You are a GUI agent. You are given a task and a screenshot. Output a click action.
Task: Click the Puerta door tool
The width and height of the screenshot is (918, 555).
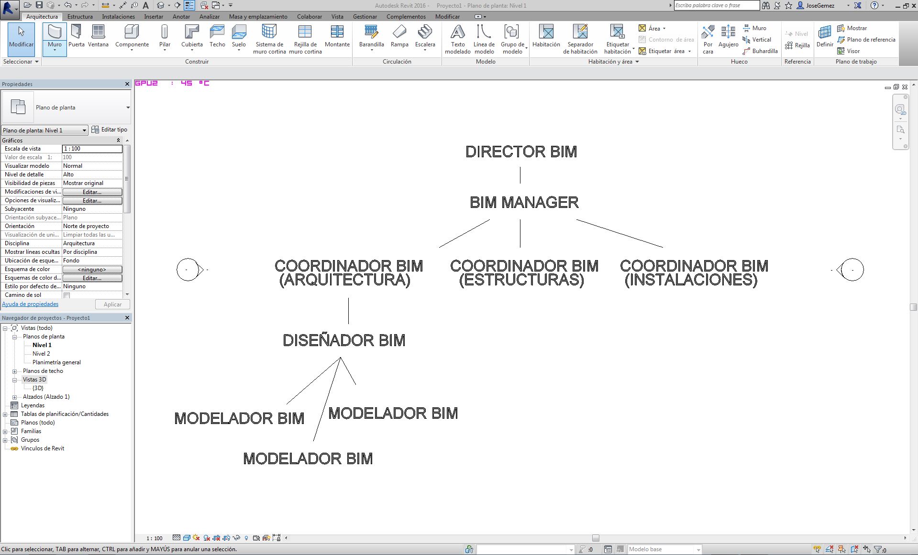click(x=76, y=36)
